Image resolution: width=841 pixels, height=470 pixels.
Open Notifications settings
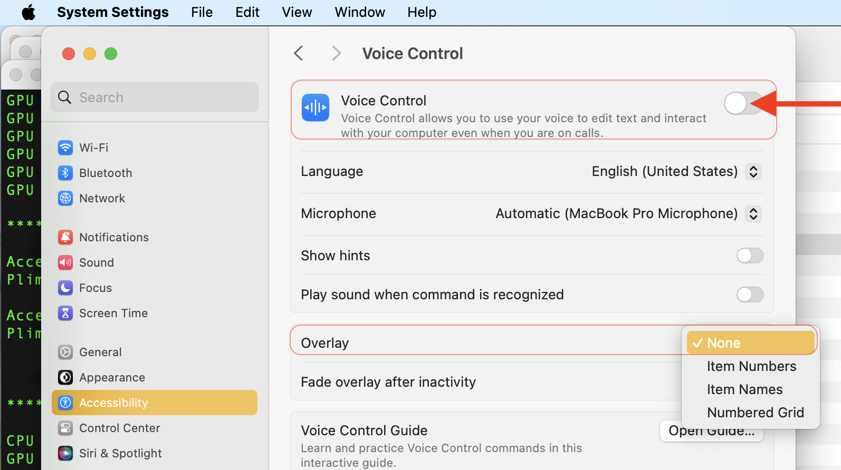(114, 237)
